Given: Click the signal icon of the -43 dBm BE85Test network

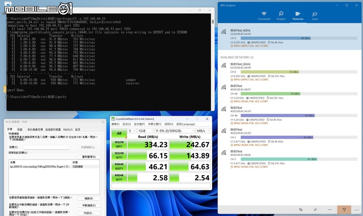Looking at the screenshot, I should [224, 109].
